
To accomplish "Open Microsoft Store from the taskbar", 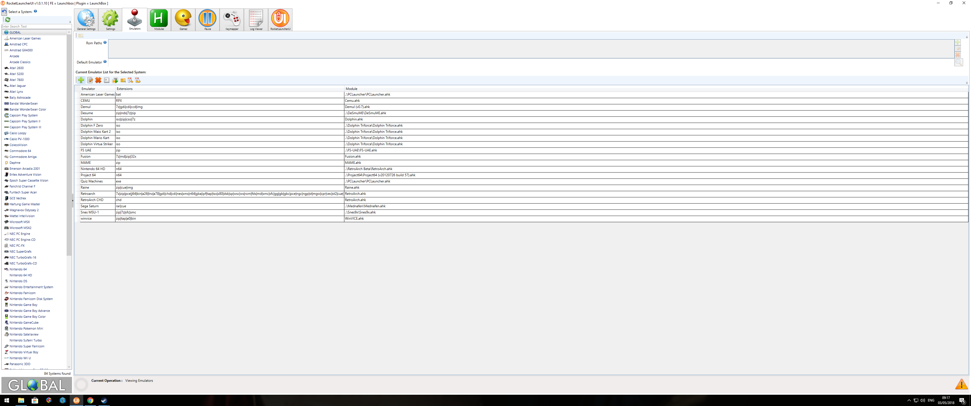I will [35, 400].
